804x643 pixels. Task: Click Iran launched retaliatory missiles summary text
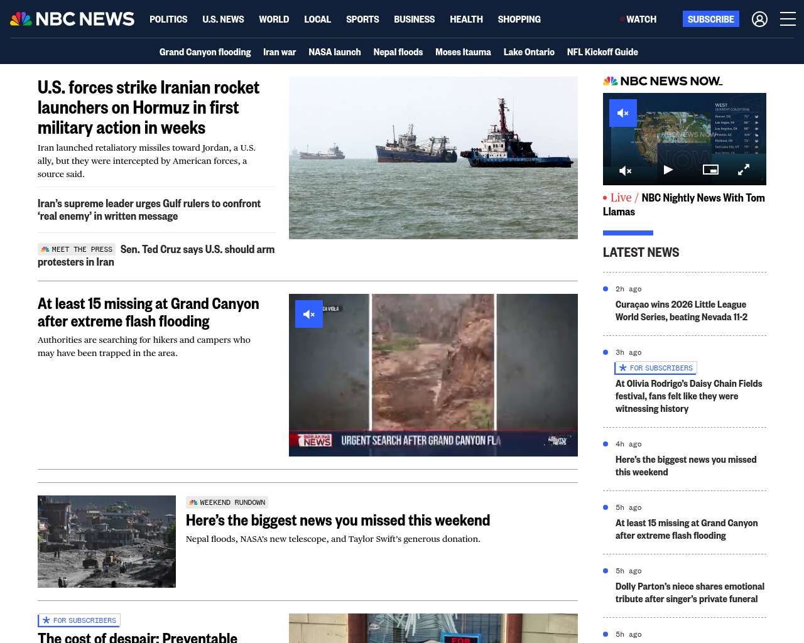click(x=146, y=161)
